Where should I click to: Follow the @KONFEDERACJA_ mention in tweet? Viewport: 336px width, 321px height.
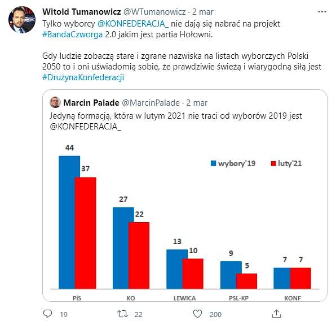click(133, 24)
